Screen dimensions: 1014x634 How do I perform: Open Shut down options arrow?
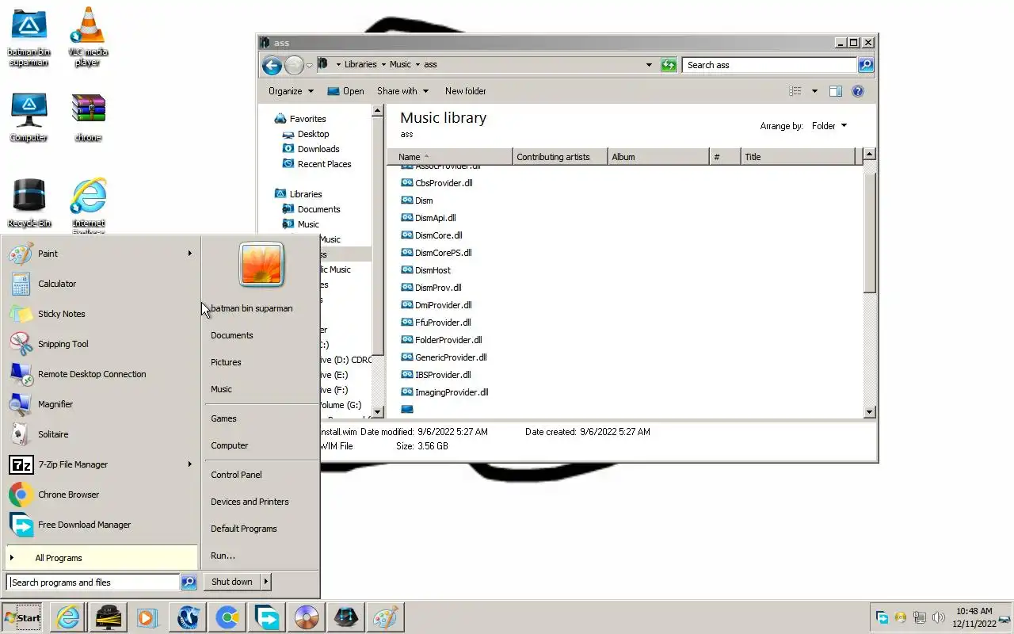click(265, 582)
